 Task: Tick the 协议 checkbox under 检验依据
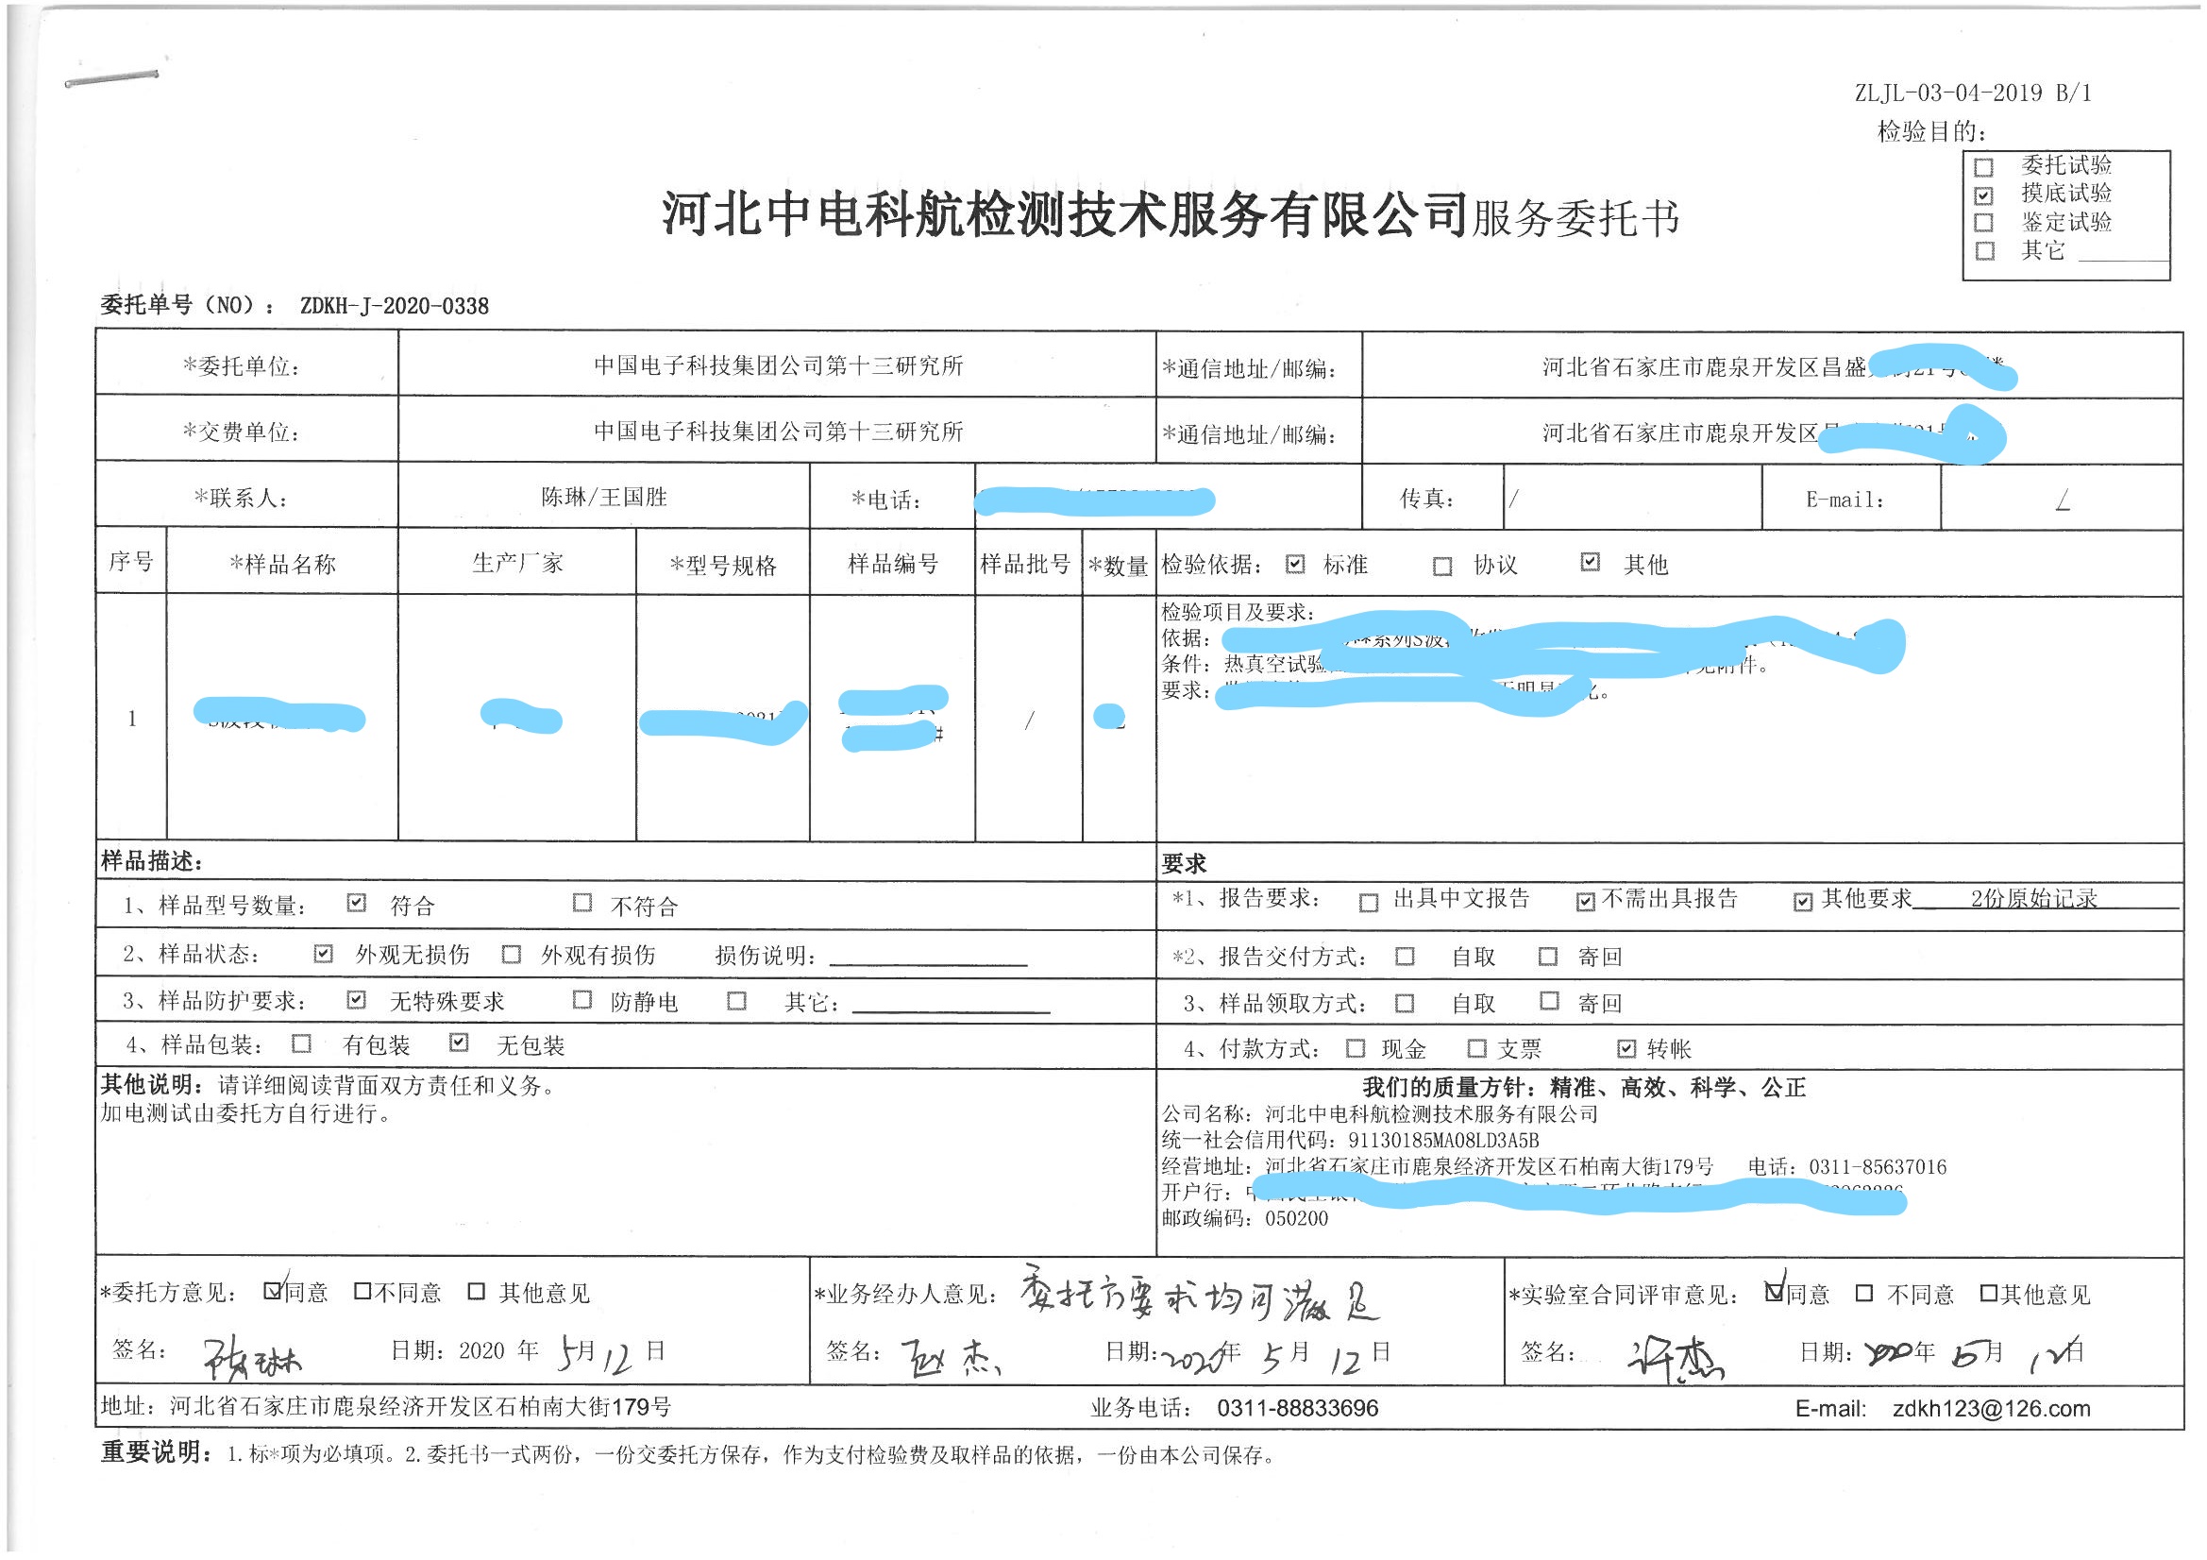(1441, 567)
